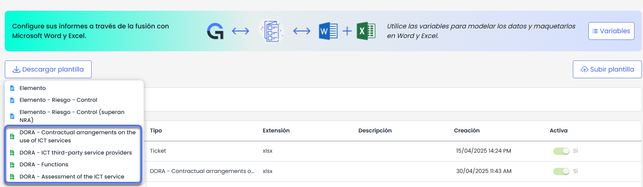
Task: Click the Extensión column header
Action: (x=276, y=131)
